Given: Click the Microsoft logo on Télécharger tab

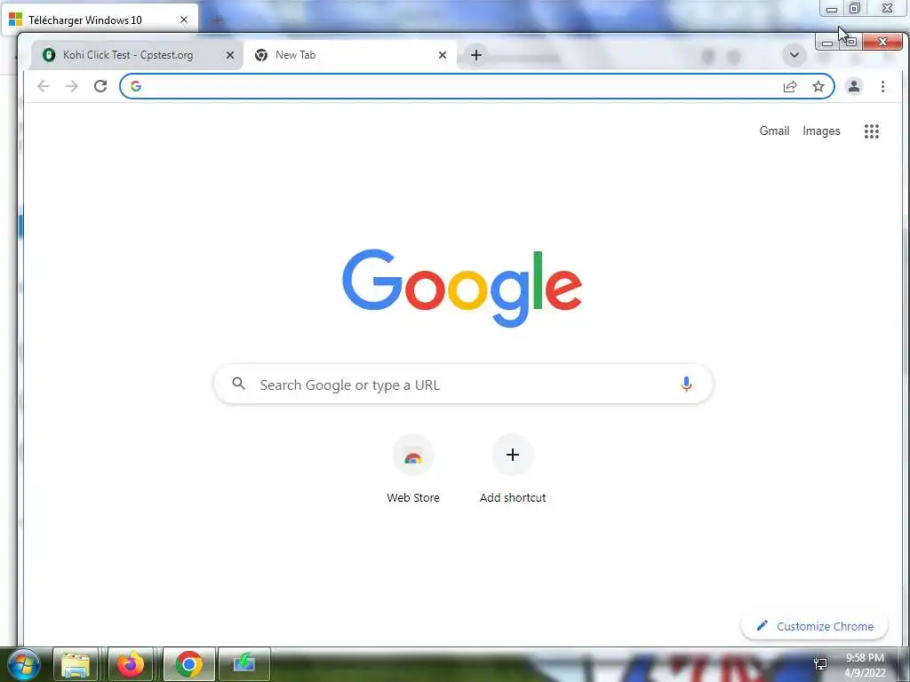Looking at the screenshot, I should [x=16, y=20].
